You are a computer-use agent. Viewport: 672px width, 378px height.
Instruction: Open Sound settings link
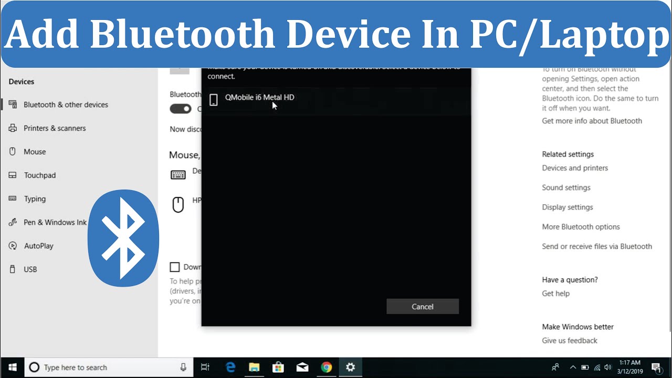coord(566,187)
